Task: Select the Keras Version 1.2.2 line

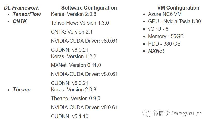Action: click(74, 56)
